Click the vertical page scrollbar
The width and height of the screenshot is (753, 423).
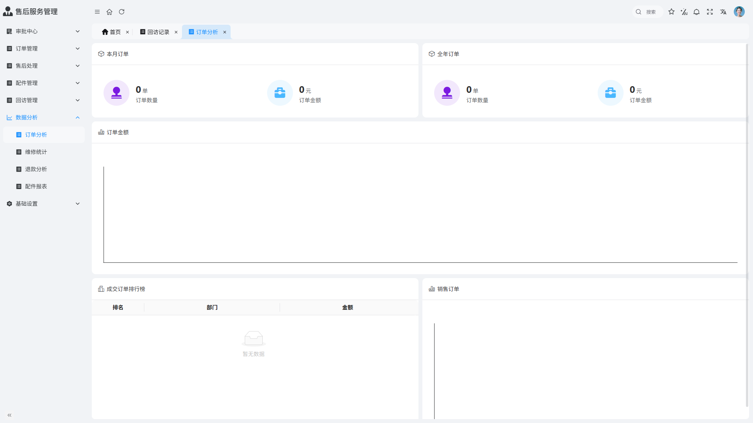click(x=747, y=225)
